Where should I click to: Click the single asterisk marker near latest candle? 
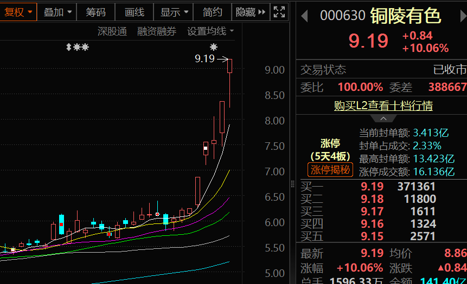coord(214,47)
